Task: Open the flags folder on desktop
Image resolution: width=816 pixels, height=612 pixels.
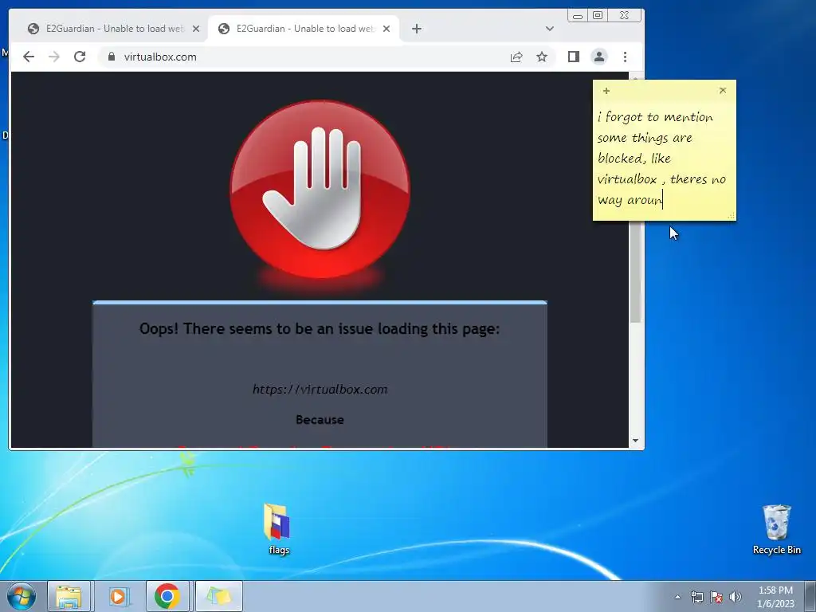Action: coord(278,529)
